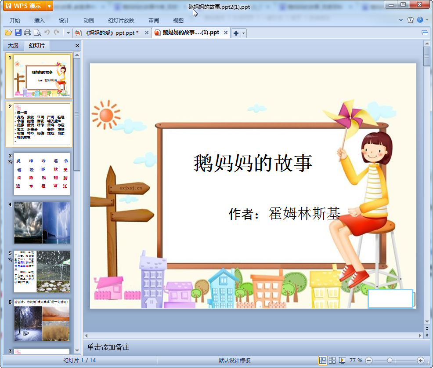Click 幻灯片 1 / 14 status bar text

[x=79, y=360]
